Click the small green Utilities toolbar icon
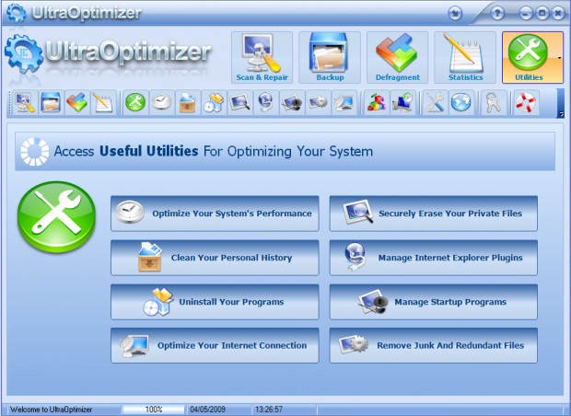571x416 pixels. (135, 102)
